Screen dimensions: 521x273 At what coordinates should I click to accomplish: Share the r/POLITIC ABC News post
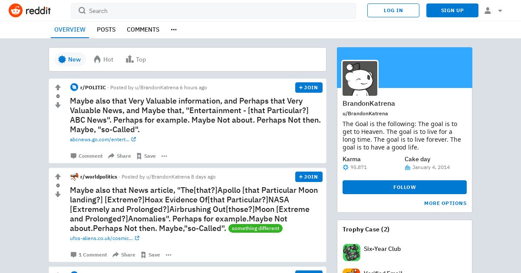pos(119,156)
